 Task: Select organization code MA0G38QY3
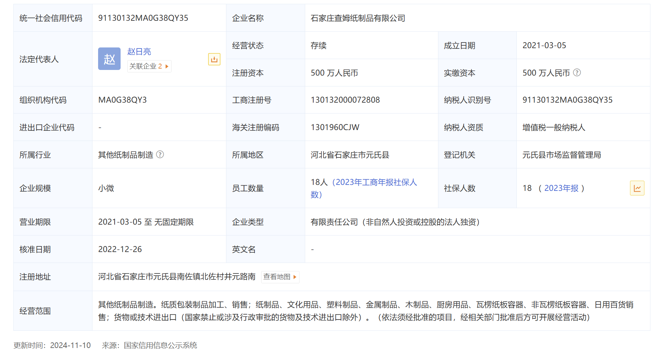[x=122, y=100]
